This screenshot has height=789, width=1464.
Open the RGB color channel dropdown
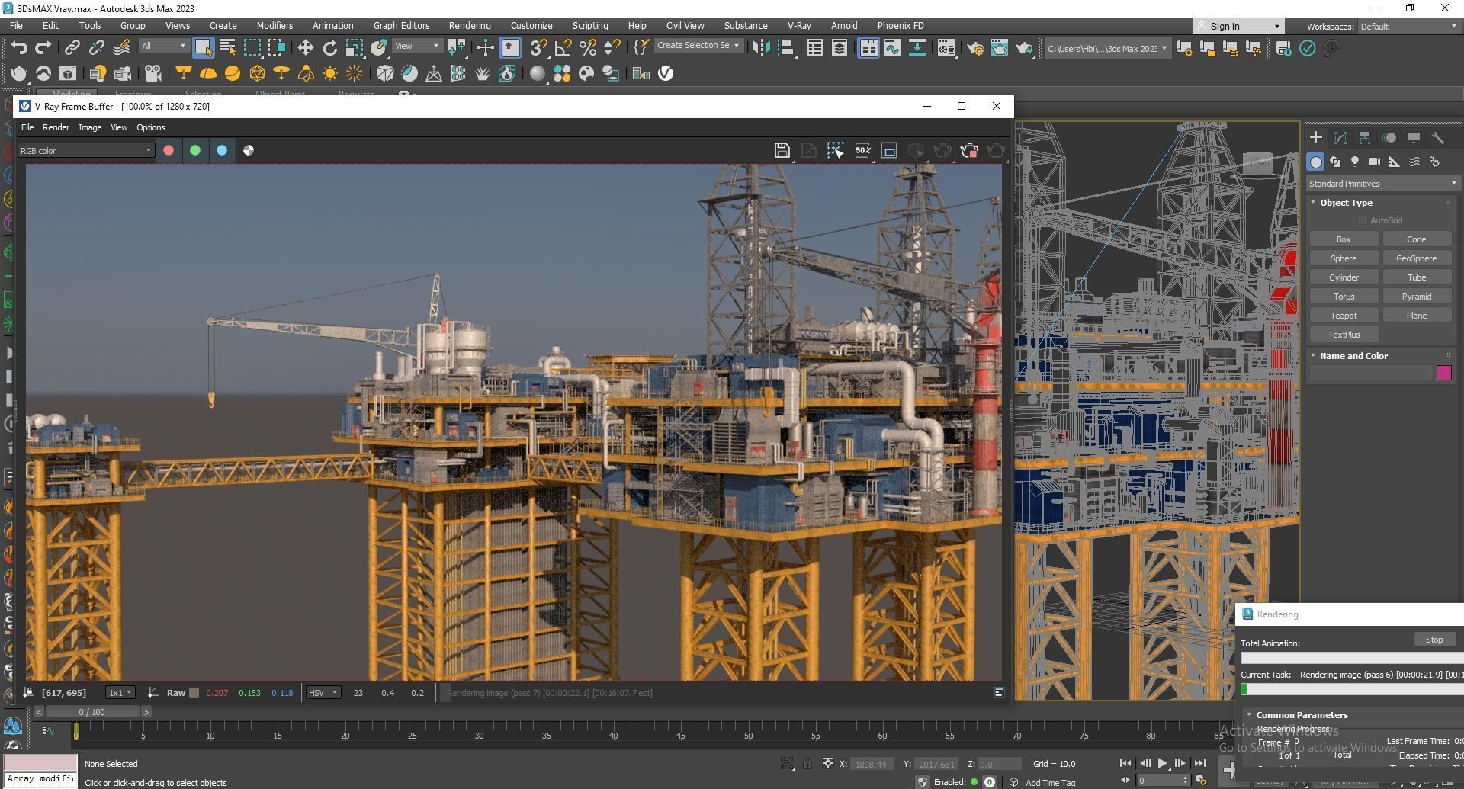click(85, 151)
